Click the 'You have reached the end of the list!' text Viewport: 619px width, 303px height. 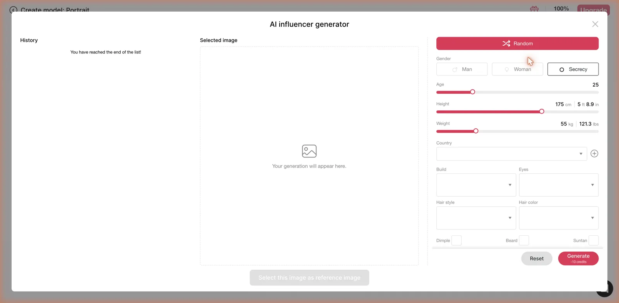(x=106, y=52)
